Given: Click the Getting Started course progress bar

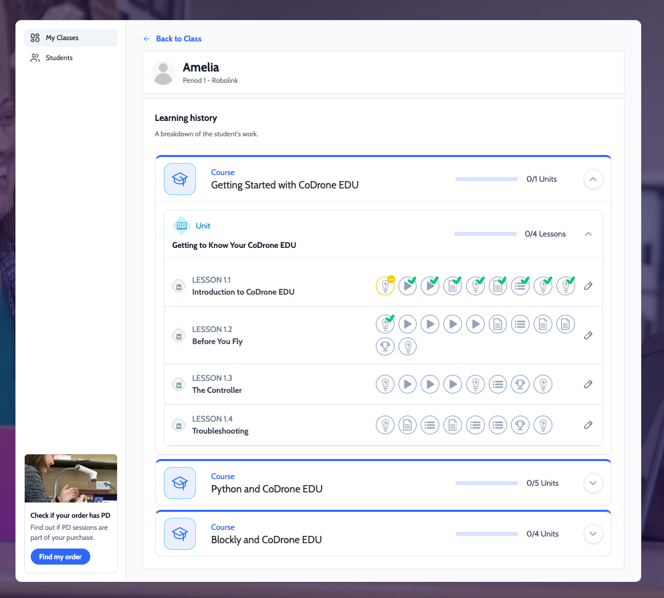Looking at the screenshot, I should [x=487, y=179].
